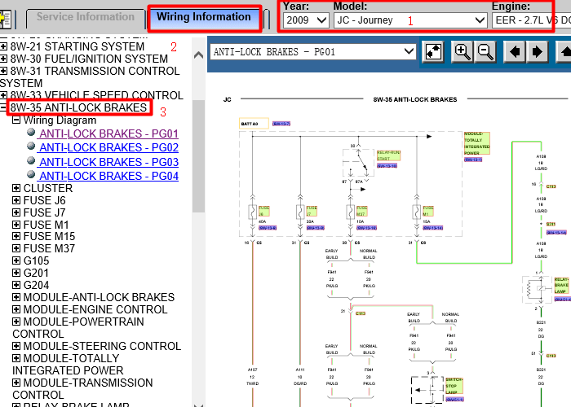571x407 pixels.
Task: Click Relay-Brake Lamp label in diagram
Action: [x=561, y=286]
